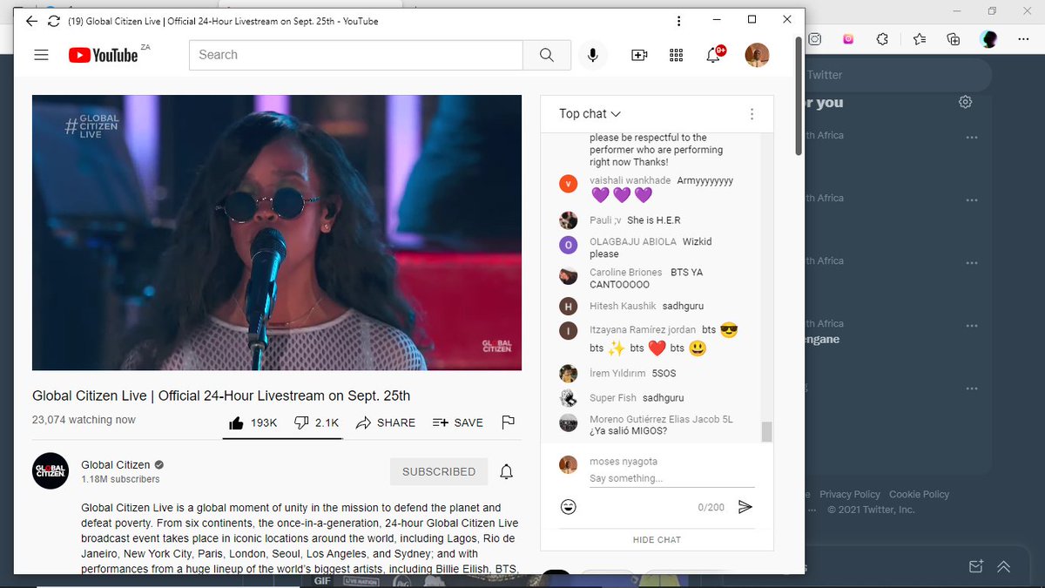The height and width of the screenshot is (588, 1045).
Task: Search with your voice microphone icon
Action: point(593,55)
